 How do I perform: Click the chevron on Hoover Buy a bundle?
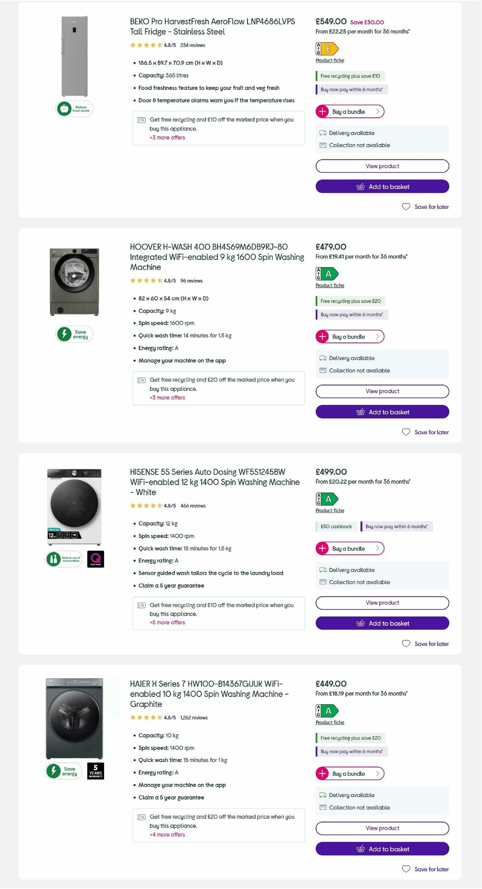tap(378, 337)
